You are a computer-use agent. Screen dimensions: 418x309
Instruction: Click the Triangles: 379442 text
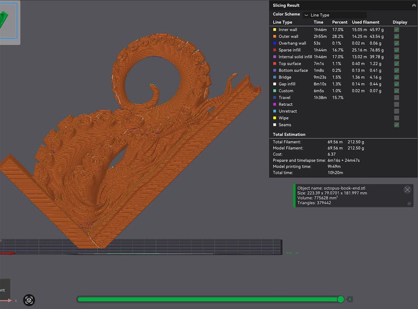(314, 203)
